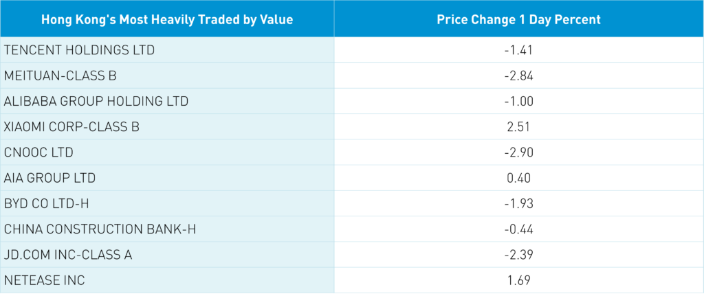Click the 'Price Change 1 Day Percent' header
This screenshot has width=704, height=296.
coord(518,19)
